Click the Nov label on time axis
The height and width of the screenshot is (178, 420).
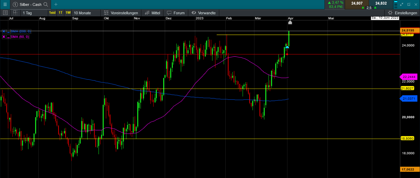(137, 18)
